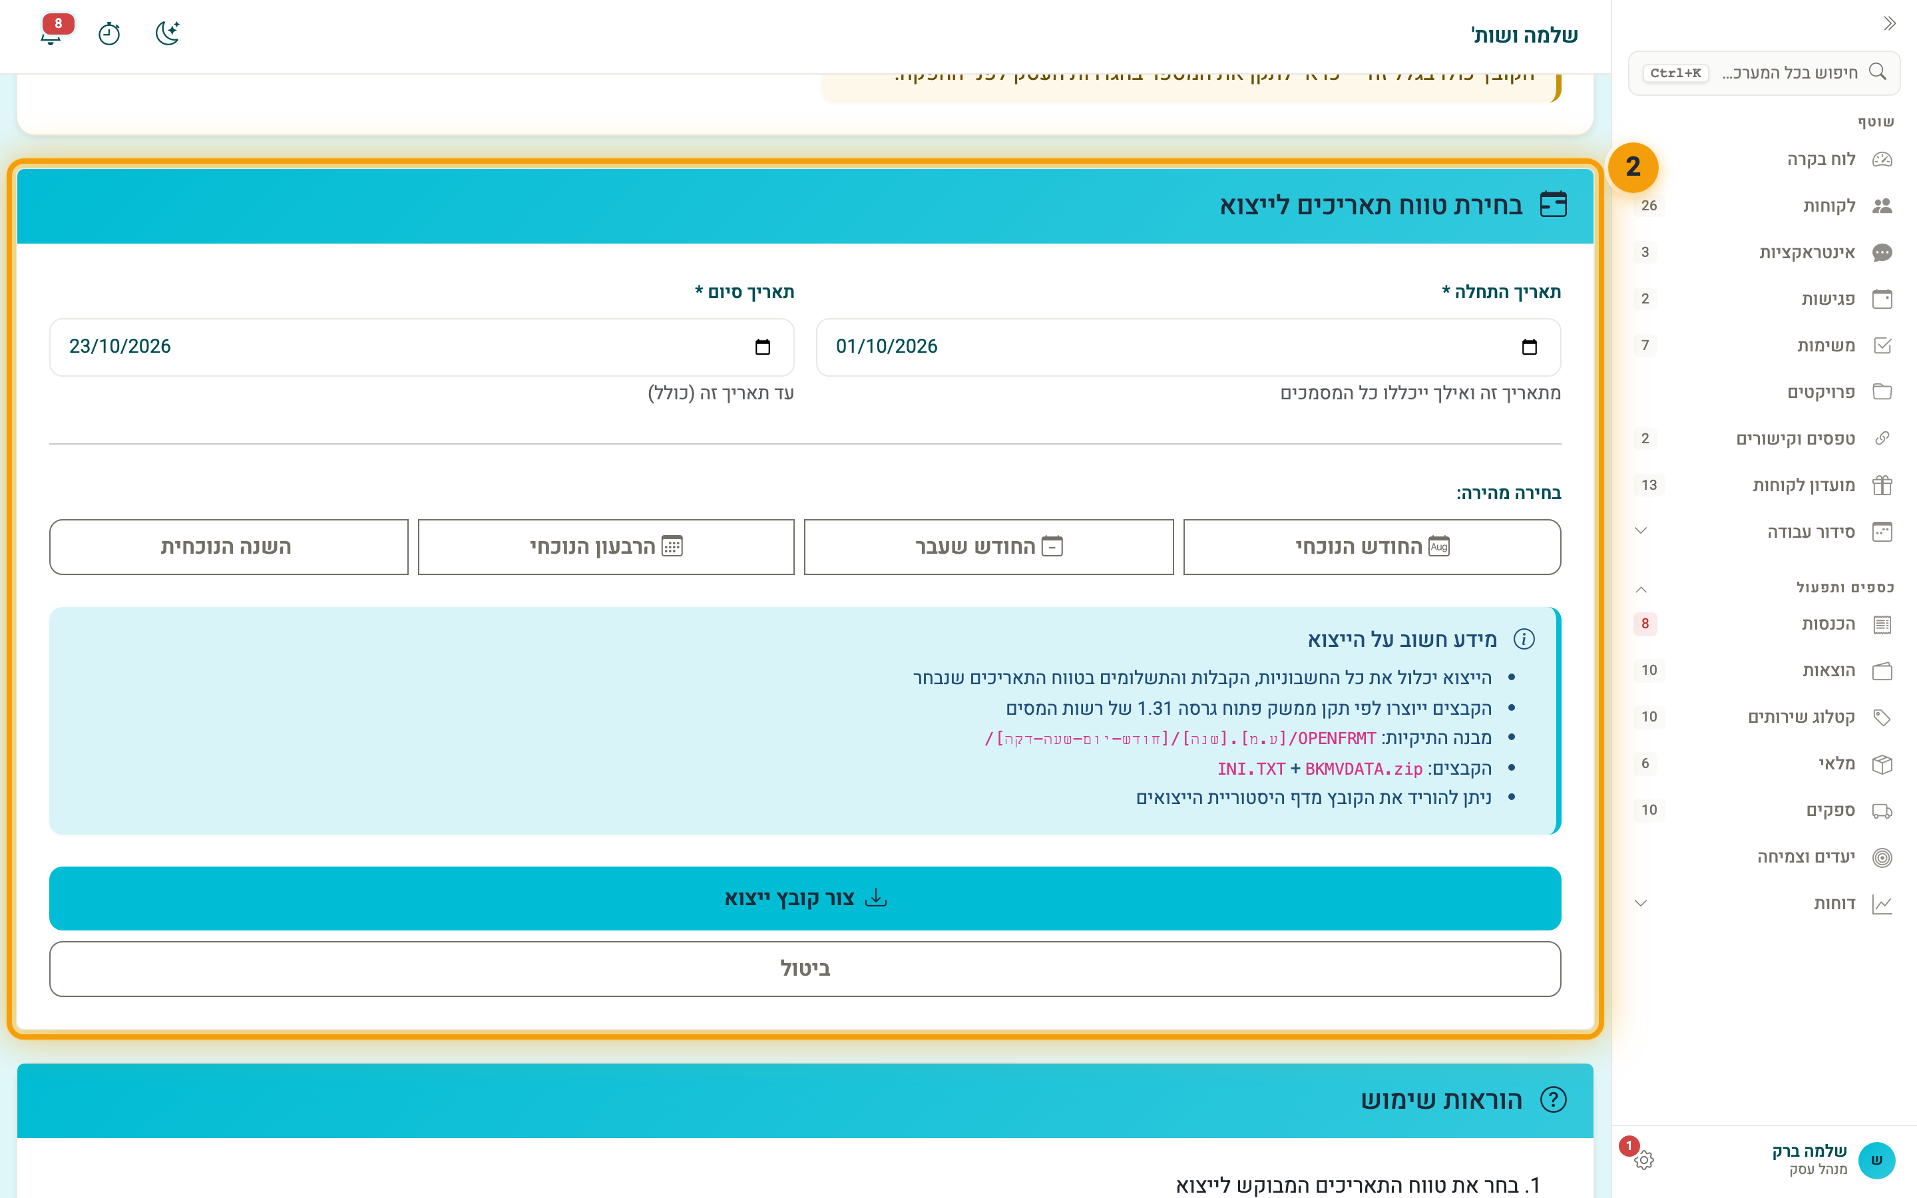Select the החודש שעבר quick range
The width and height of the screenshot is (1917, 1198).
pyautogui.click(x=988, y=546)
